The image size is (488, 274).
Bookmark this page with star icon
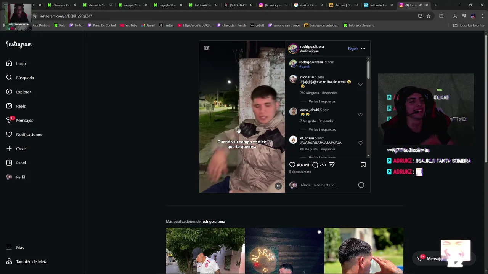coord(429,16)
